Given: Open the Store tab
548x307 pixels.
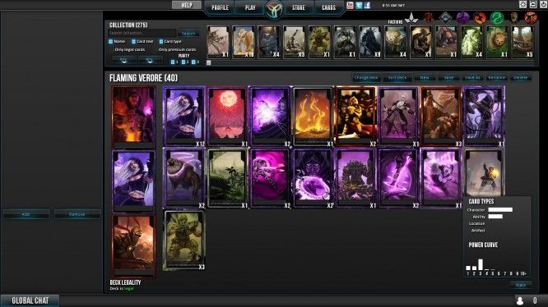Looking at the screenshot, I should coord(299,7).
